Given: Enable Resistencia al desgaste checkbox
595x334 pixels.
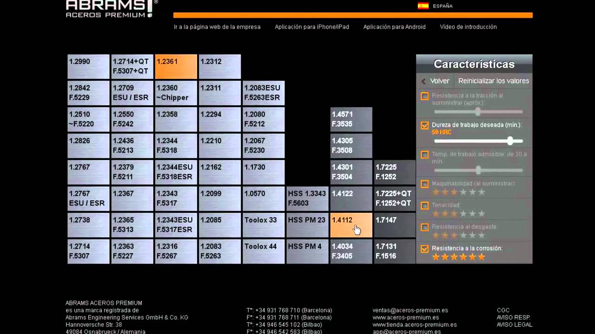Looking at the screenshot, I should (424, 227).
